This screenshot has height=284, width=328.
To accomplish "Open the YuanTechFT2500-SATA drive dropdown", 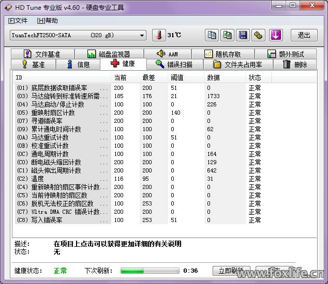I will pos(78,35).
